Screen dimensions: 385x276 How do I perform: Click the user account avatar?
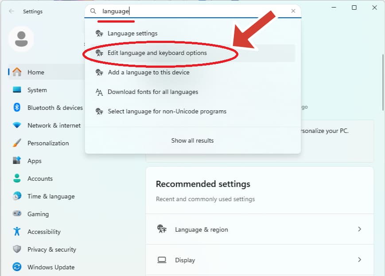click(21, 39)
